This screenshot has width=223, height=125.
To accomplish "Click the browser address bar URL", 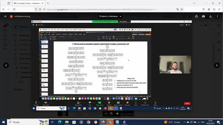I will click(100, 9).
